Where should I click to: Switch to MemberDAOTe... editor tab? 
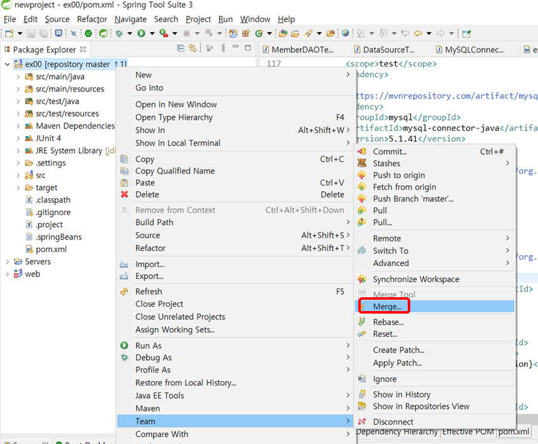pos(298,50)
